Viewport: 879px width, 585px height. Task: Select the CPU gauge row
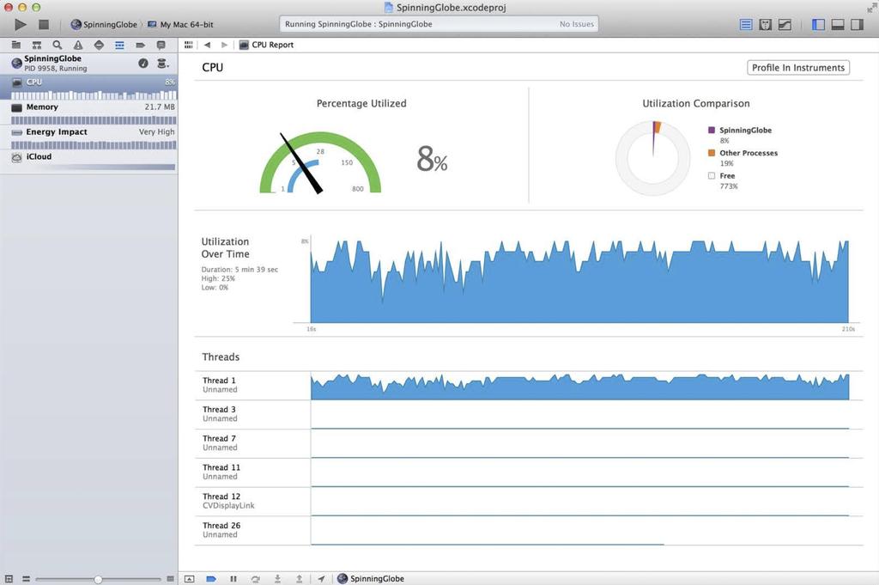tap(89, 88)
